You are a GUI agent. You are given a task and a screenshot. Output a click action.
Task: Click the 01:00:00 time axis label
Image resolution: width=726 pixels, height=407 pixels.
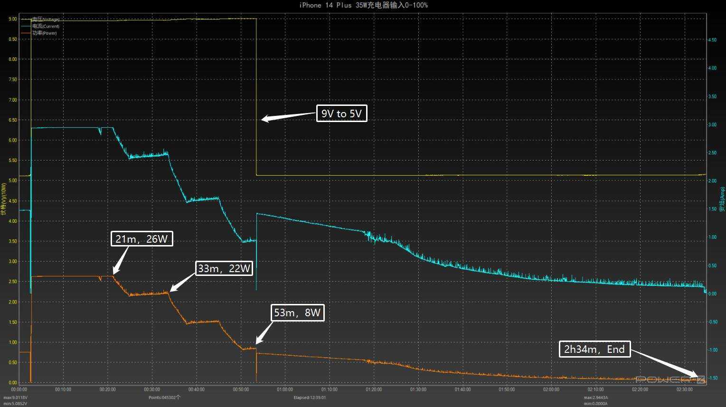(x=285, y=389)
